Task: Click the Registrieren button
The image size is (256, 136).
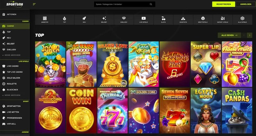Action: [x=223, y=4]
